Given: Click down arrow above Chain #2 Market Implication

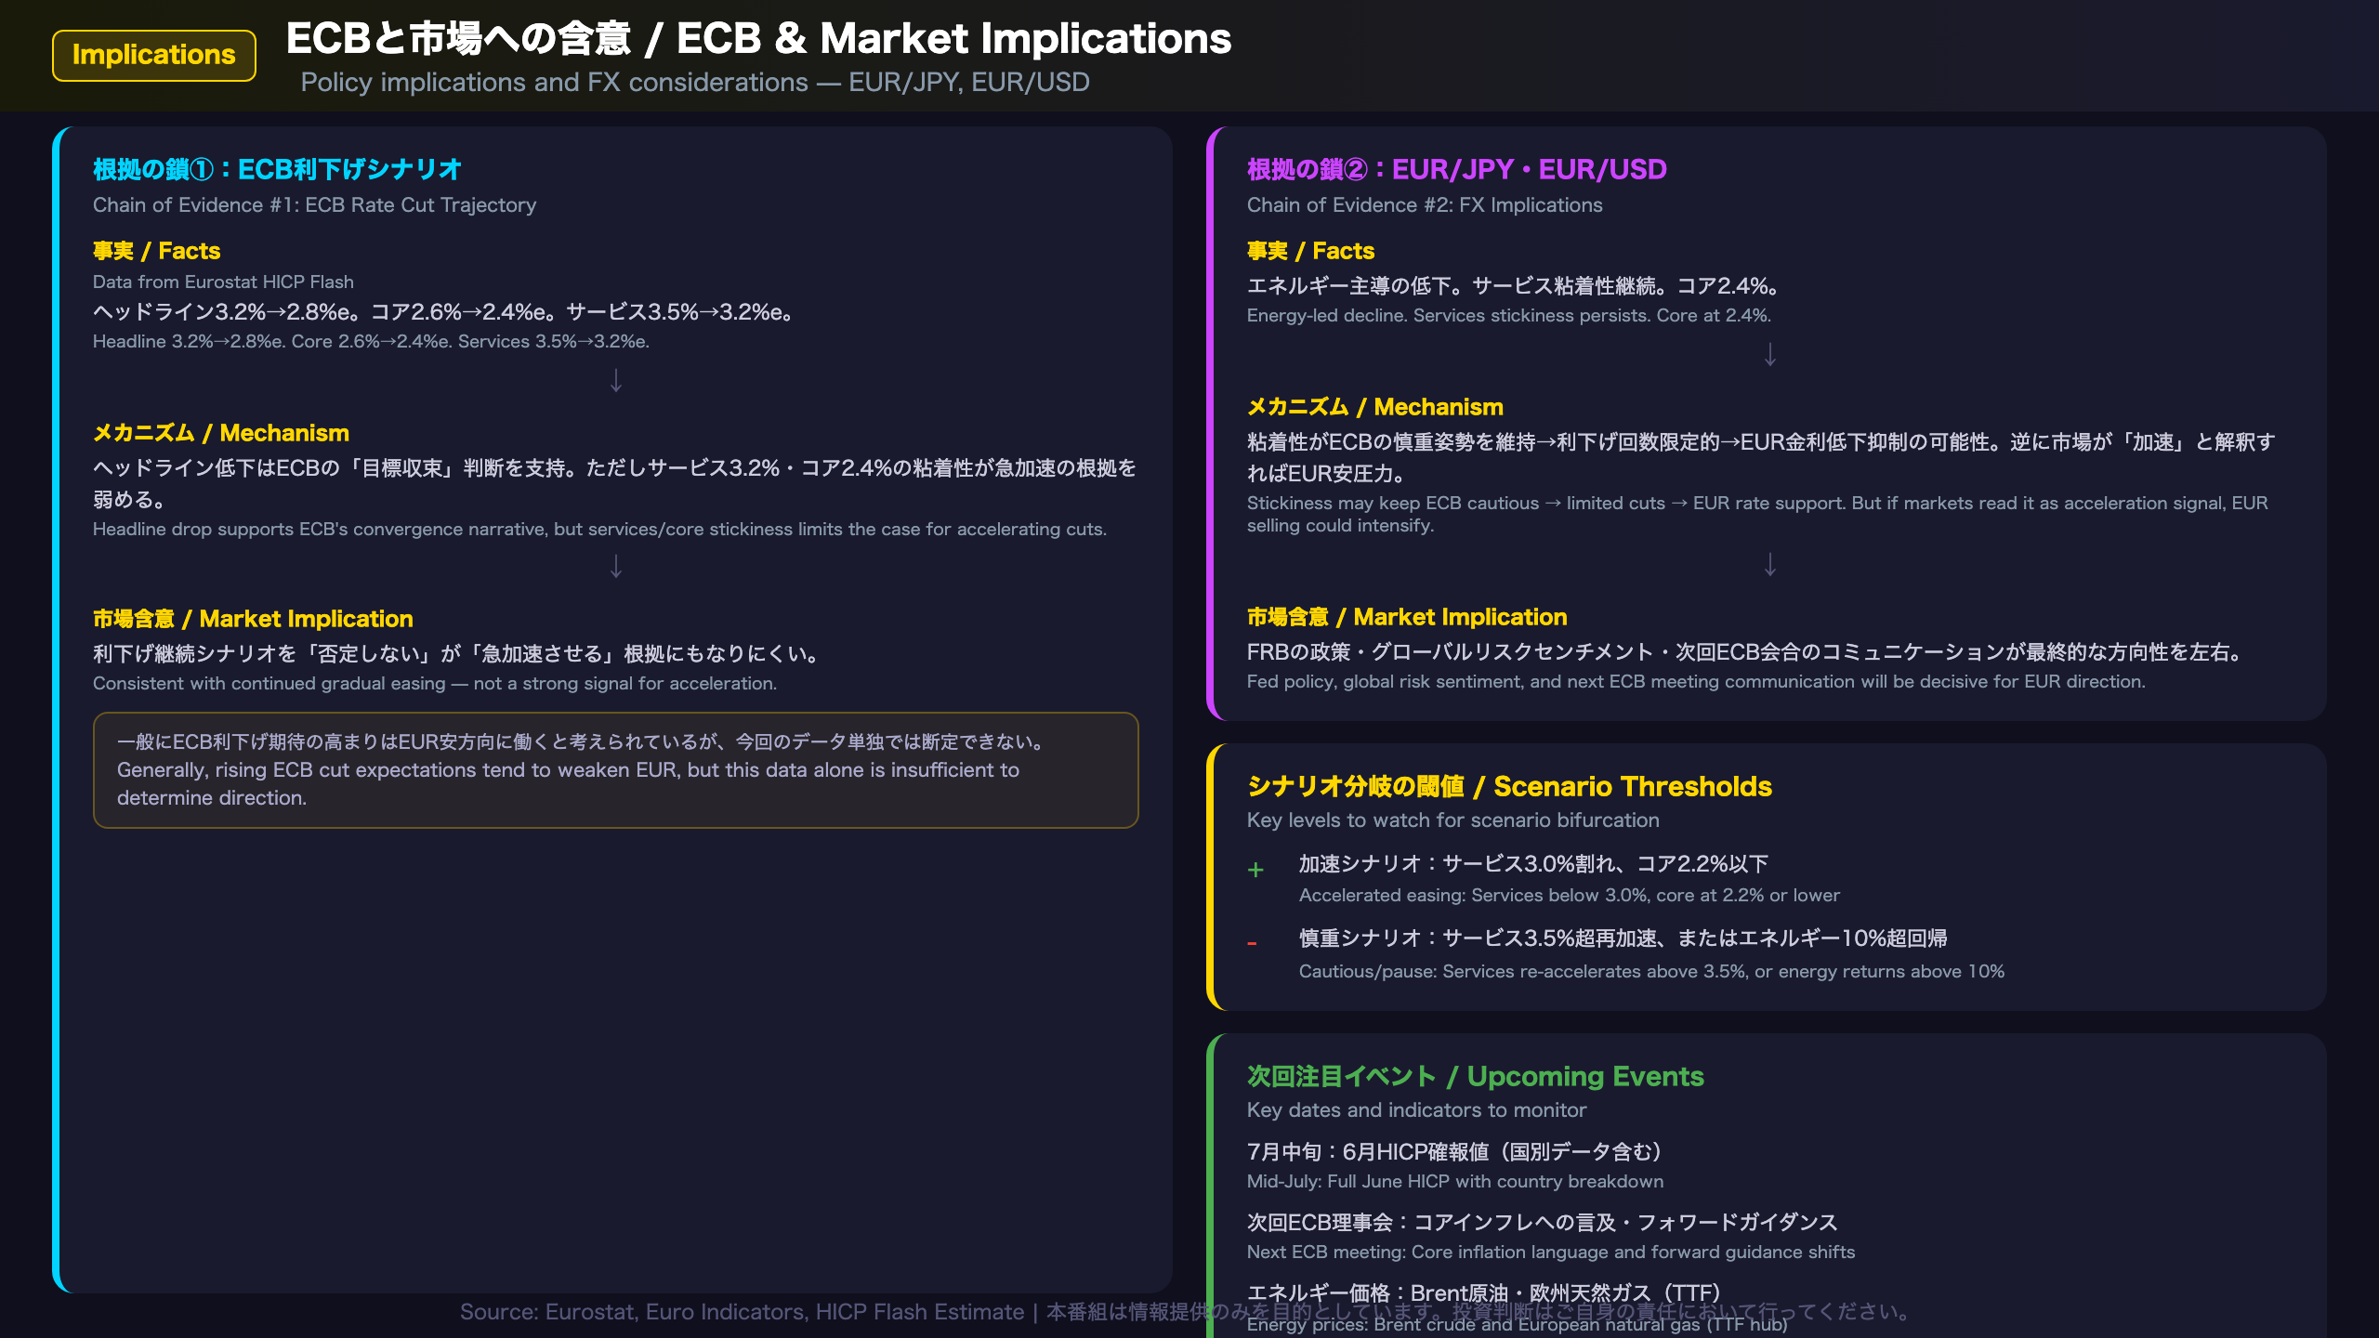Looking at the screenshot, I should [x=1770, y=564].
